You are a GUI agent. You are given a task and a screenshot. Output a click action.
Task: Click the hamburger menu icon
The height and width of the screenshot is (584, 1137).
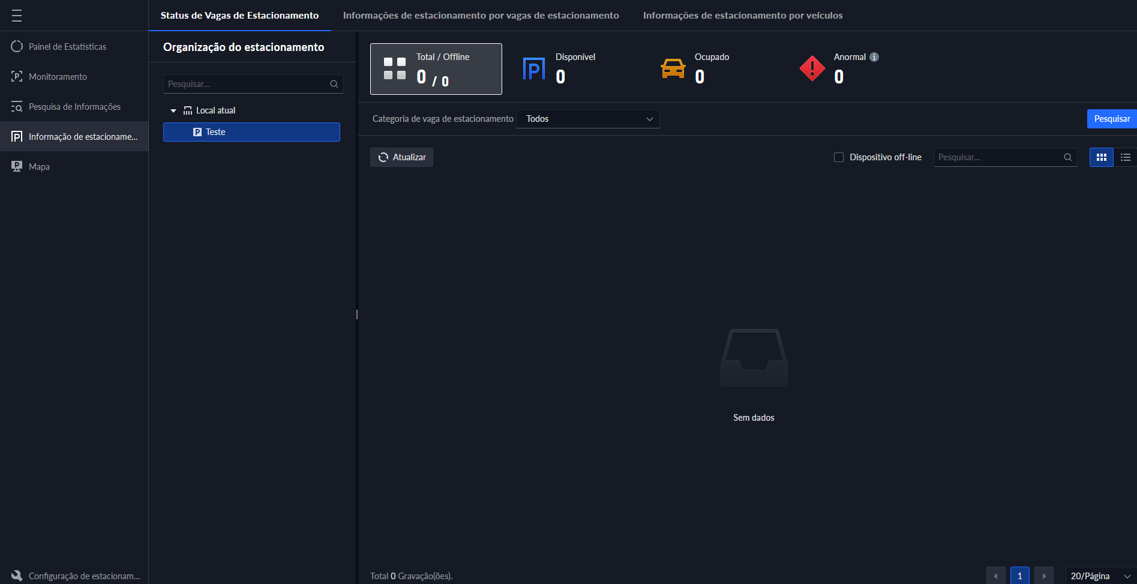(x=17, y=16)
